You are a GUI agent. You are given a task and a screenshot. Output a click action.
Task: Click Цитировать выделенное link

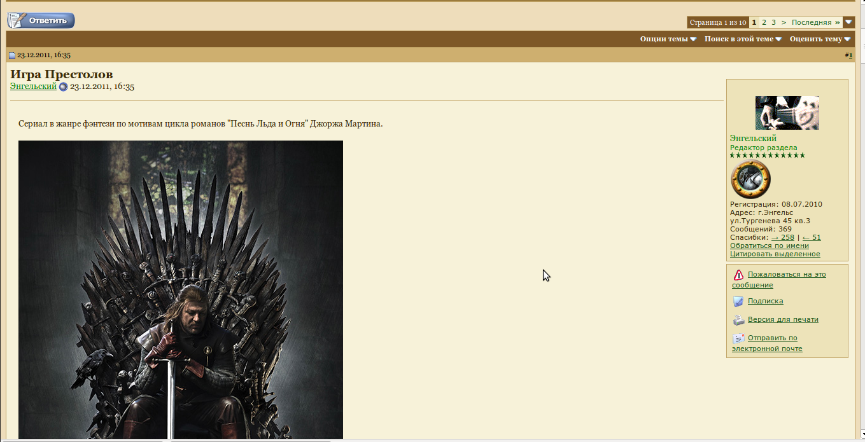point(775,254)
